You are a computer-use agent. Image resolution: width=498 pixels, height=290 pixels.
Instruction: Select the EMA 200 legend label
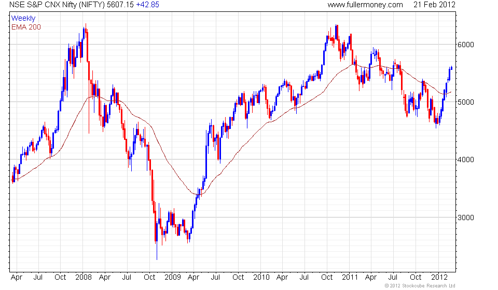(x=26, y=27)
